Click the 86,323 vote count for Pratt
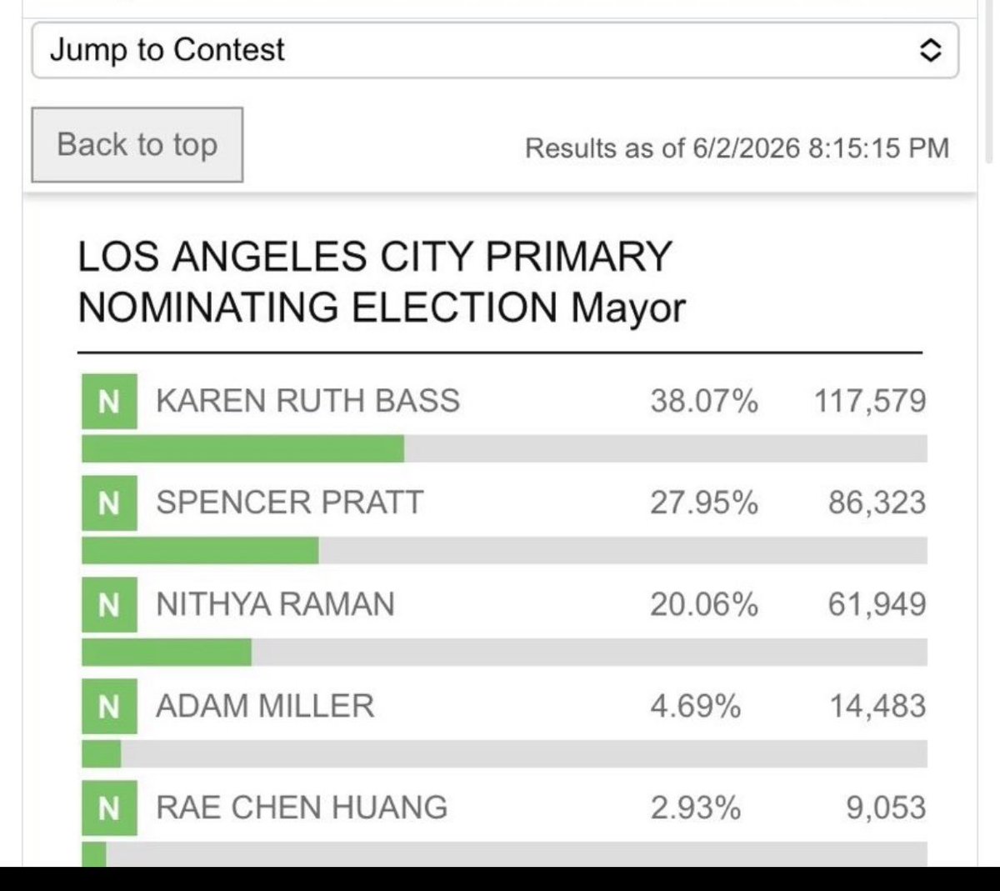This screenshot has height=891, width=1000. coord(877,503)
